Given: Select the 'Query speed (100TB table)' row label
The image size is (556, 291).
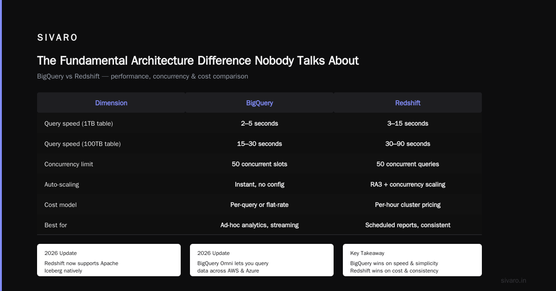Looking at the screenshot, I should [82, 144].
